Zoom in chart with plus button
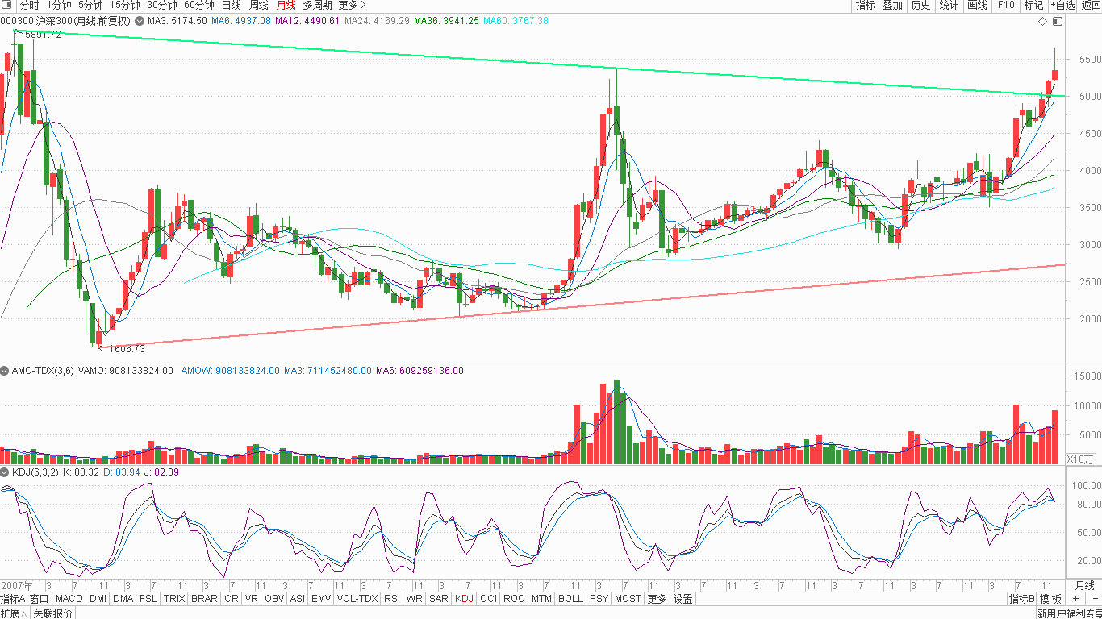Screen dimensions: 1102x619 (1075, 599)
